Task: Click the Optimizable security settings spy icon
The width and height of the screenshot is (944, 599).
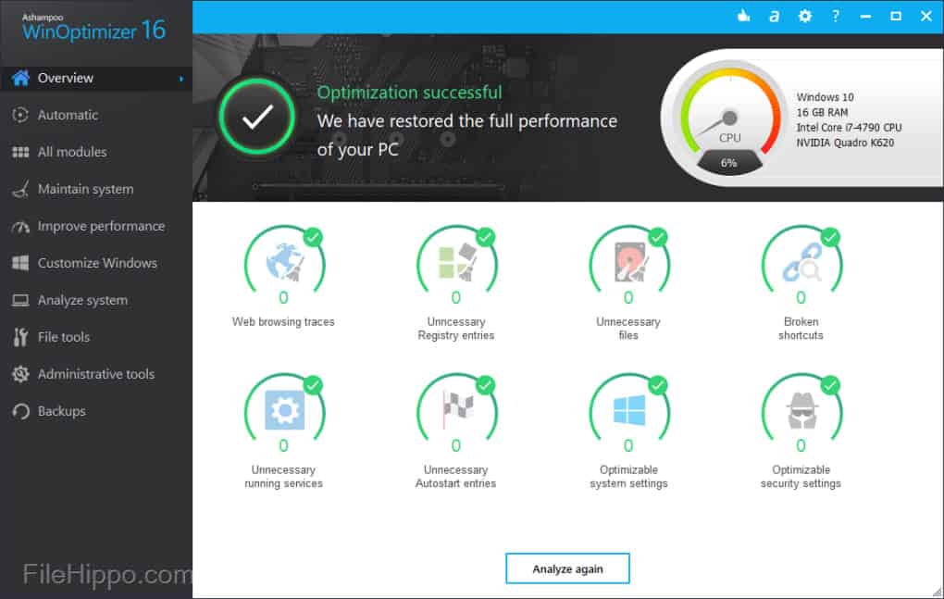Action: click(801, 411)
